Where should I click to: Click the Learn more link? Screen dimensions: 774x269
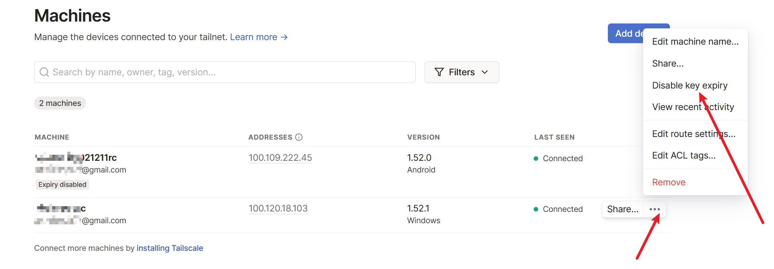[253, 37]
